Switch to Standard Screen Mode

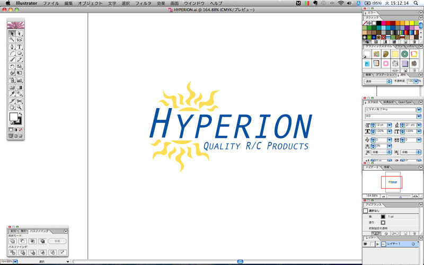click(11, 136)
